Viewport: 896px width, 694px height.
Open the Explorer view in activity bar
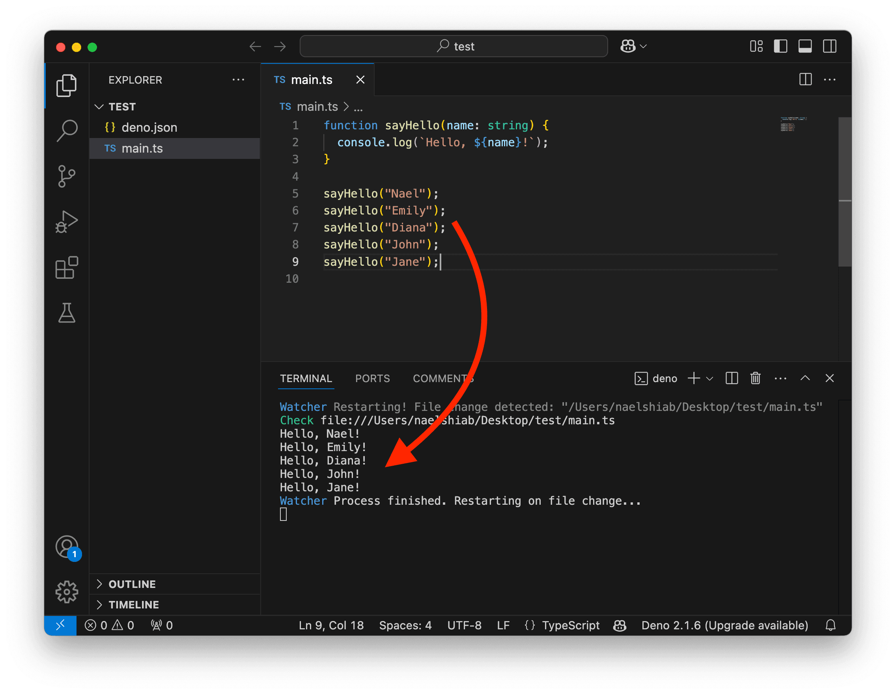(67, 85)
